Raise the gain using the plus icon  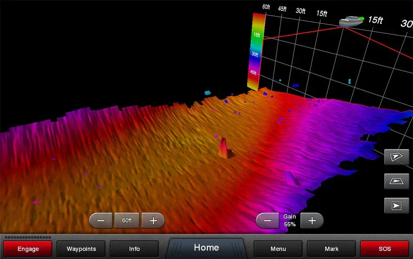(312, 221)
